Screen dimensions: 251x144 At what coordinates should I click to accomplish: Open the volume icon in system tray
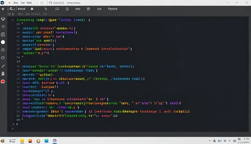click(x=220, y=141)
